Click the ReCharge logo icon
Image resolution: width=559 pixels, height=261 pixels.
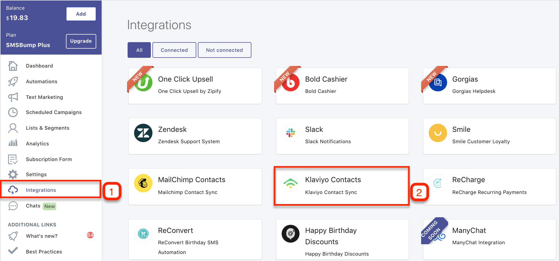pos(438,183)
